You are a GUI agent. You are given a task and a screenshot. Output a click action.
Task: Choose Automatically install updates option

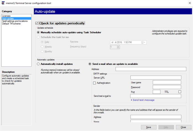point(39,64)
